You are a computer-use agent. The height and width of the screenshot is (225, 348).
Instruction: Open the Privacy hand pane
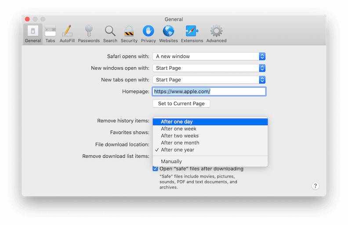[x=148, y=34]
